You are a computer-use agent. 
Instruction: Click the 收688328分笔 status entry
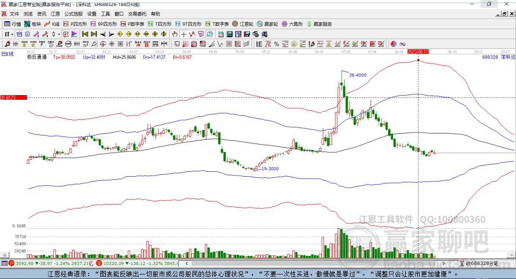coord(479,263)
